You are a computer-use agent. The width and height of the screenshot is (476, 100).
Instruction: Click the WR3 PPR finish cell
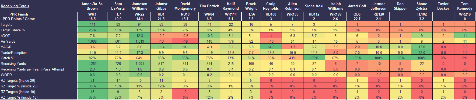click(x=92, y=14)
